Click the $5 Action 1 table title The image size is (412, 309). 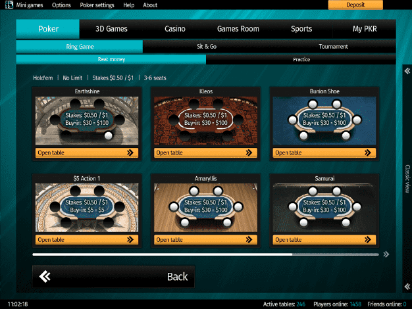pos(87,179)
